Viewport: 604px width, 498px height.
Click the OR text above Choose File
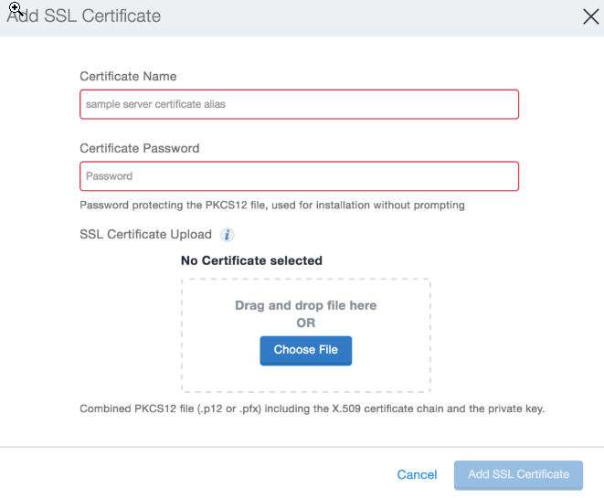tap(305, 323)
